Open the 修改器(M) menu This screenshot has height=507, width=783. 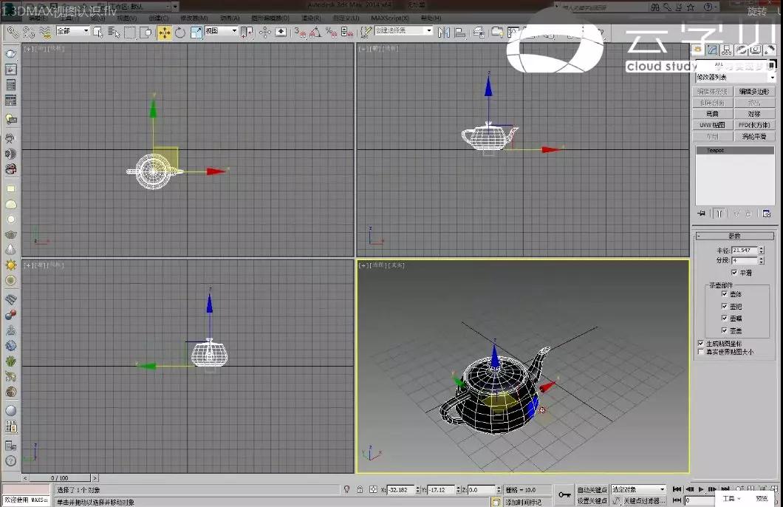(194, 18)
